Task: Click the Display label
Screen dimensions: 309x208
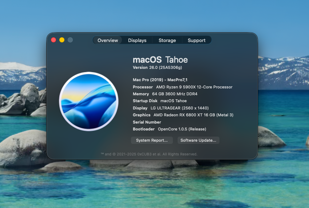Action: [x=140, y=108]
